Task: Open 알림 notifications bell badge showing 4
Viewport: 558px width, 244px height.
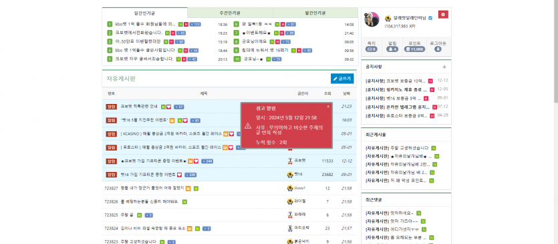Action: 392,49
